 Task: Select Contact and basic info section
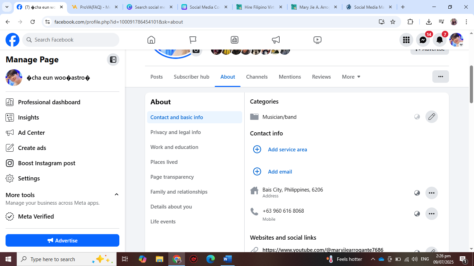point(195,117)
